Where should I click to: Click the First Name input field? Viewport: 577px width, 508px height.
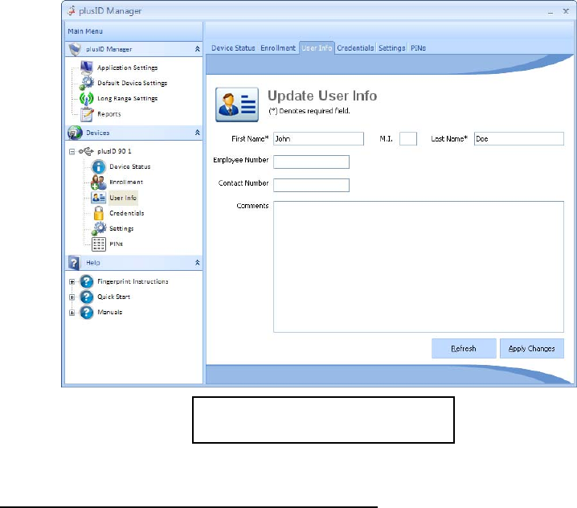click(x=318, y=139)
